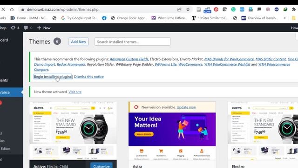Click the 'New theme activated.' notice text

click(x=51, y=92)
